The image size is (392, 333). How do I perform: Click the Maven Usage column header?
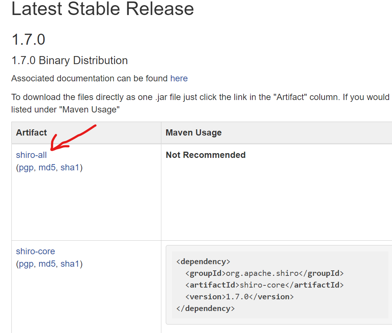tap(194, 133)
